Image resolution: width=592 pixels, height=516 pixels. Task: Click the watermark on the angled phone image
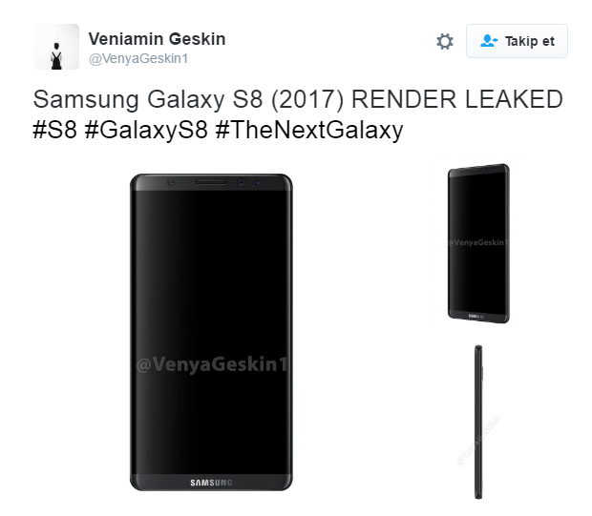[x=478, y=242]
